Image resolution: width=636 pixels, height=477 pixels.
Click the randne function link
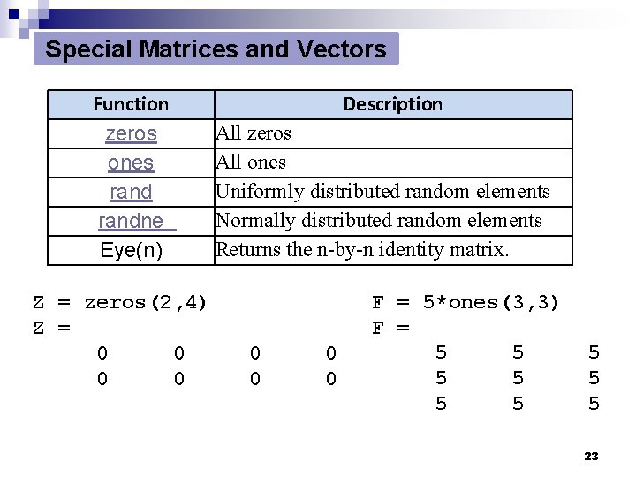[136, 221]
